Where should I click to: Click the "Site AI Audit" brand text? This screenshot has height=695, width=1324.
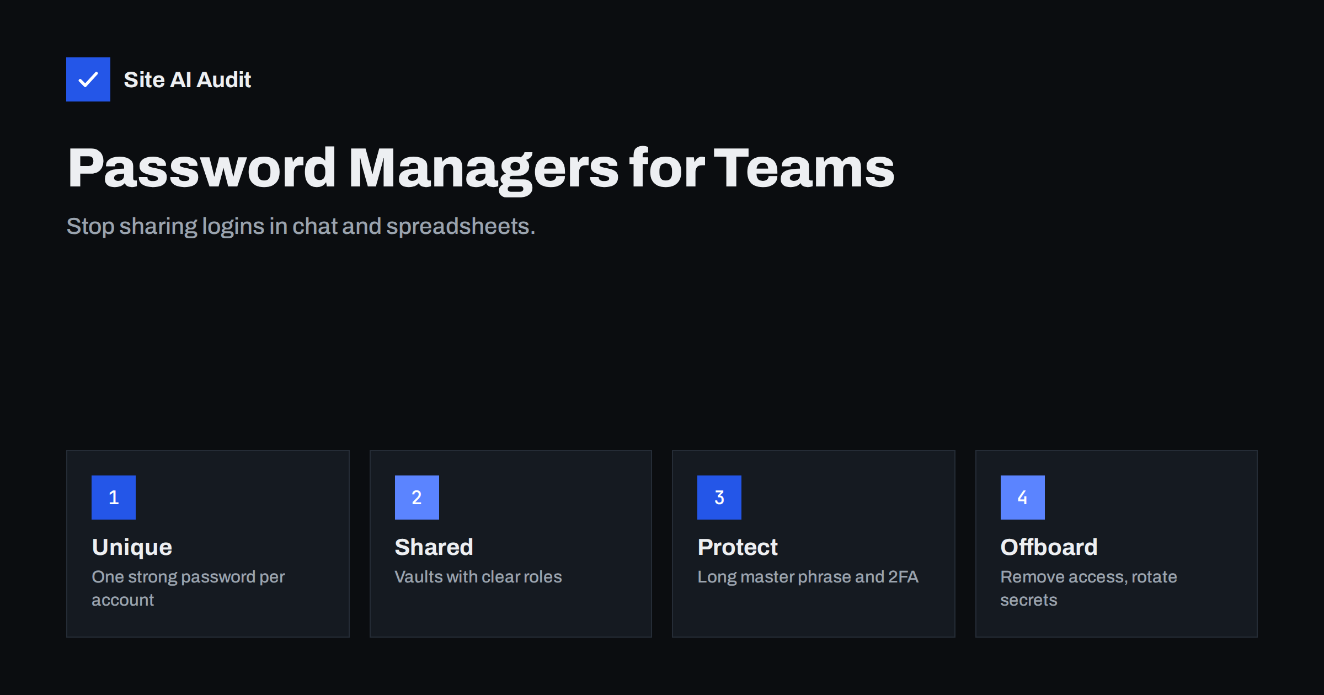(x=188, y=80)
